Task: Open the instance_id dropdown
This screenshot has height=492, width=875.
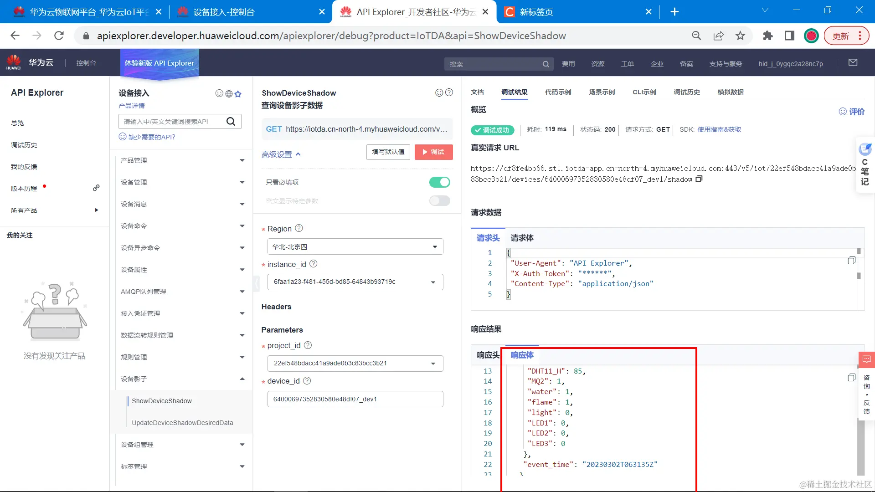Action: pyautogui.click(x=355, y=282)
